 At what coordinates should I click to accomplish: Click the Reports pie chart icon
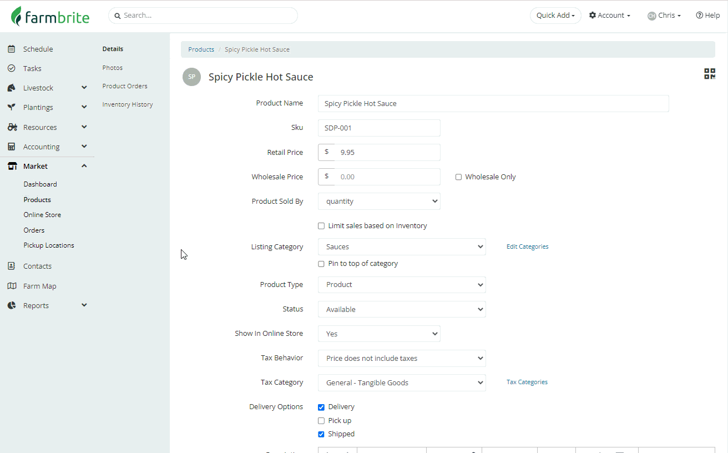(12, 305)
